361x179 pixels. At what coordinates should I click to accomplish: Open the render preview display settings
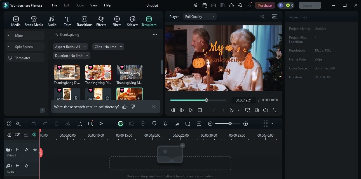coord(248,110)
